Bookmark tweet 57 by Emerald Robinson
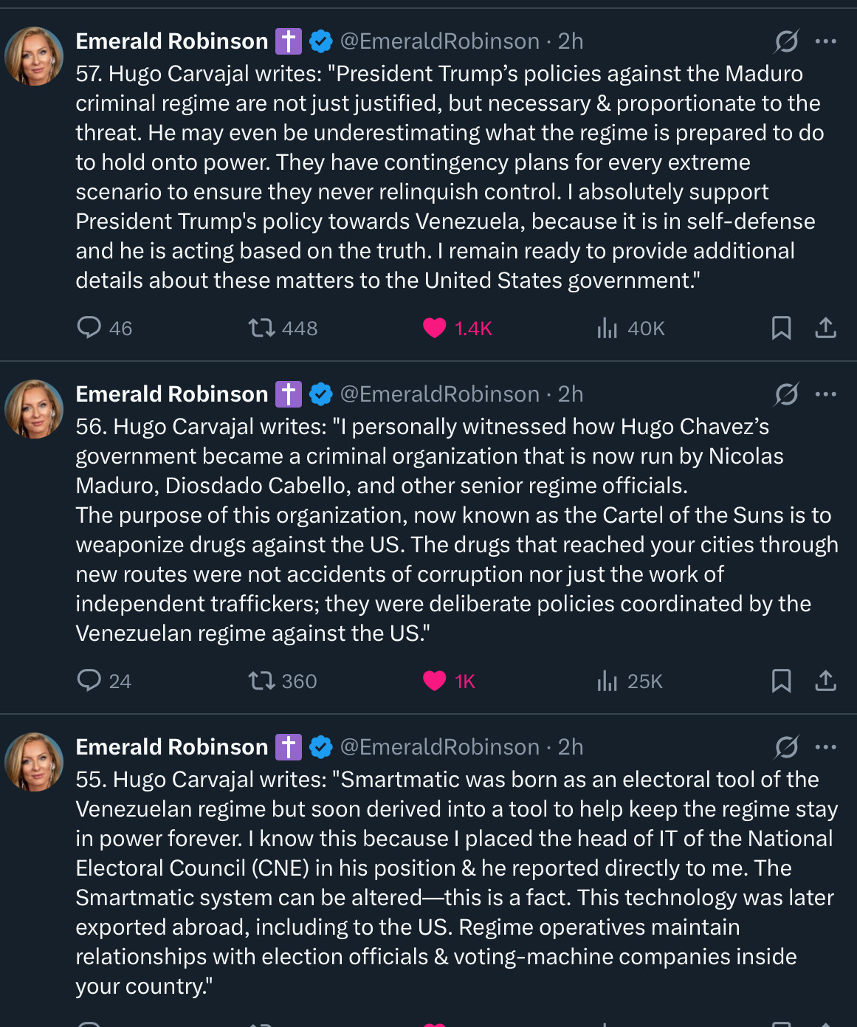 (781, 327)
